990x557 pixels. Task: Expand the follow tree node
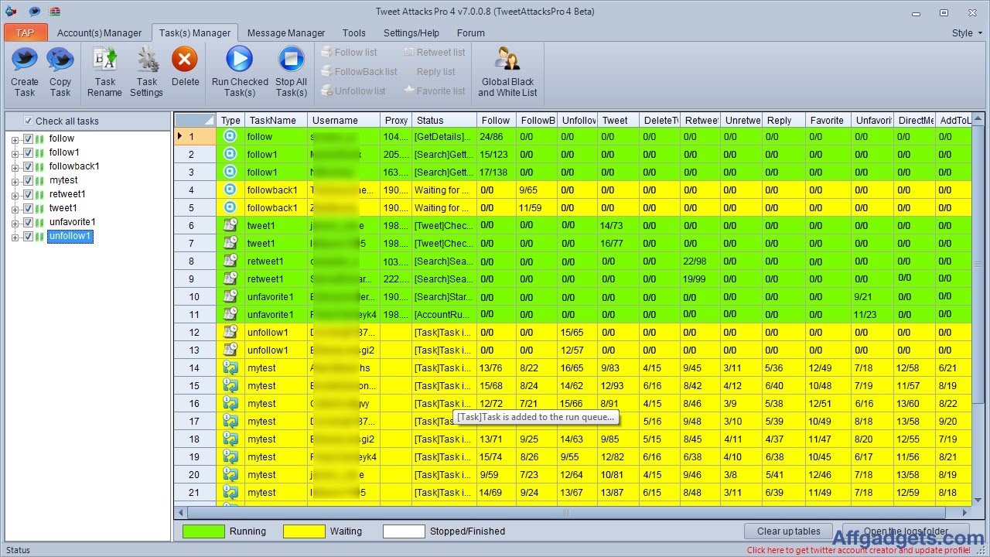pos(15,139)
